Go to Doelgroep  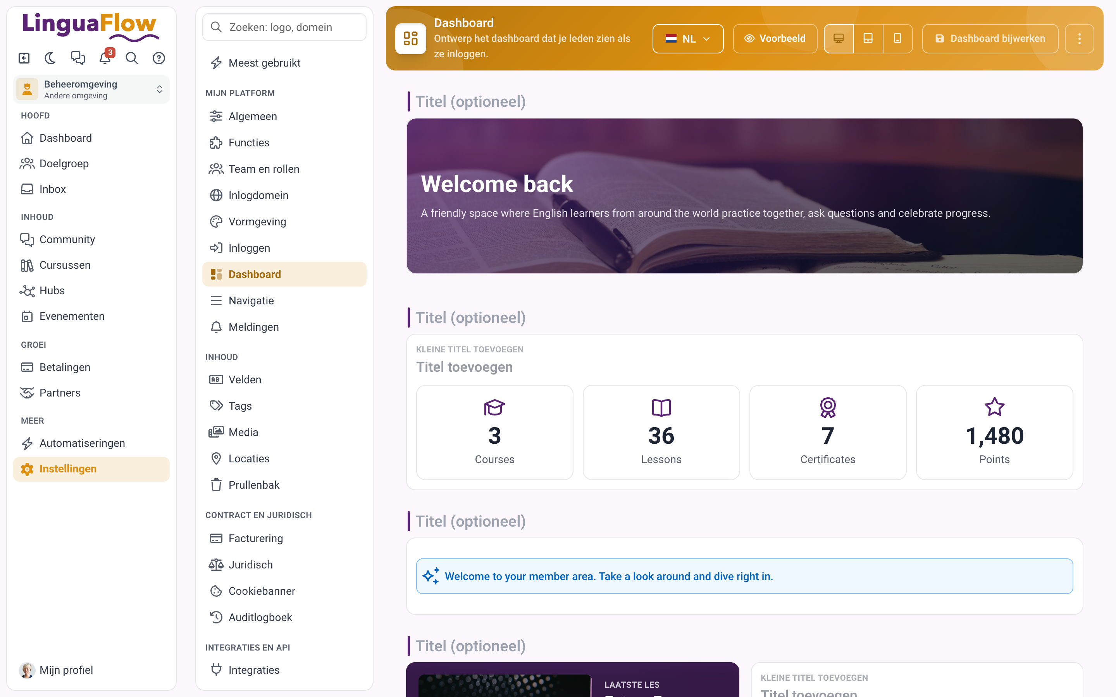(x=91, y=163)
